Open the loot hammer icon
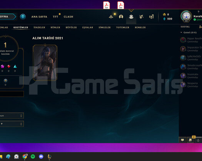Viewport: 202px width, 161px height. point(141,17)
